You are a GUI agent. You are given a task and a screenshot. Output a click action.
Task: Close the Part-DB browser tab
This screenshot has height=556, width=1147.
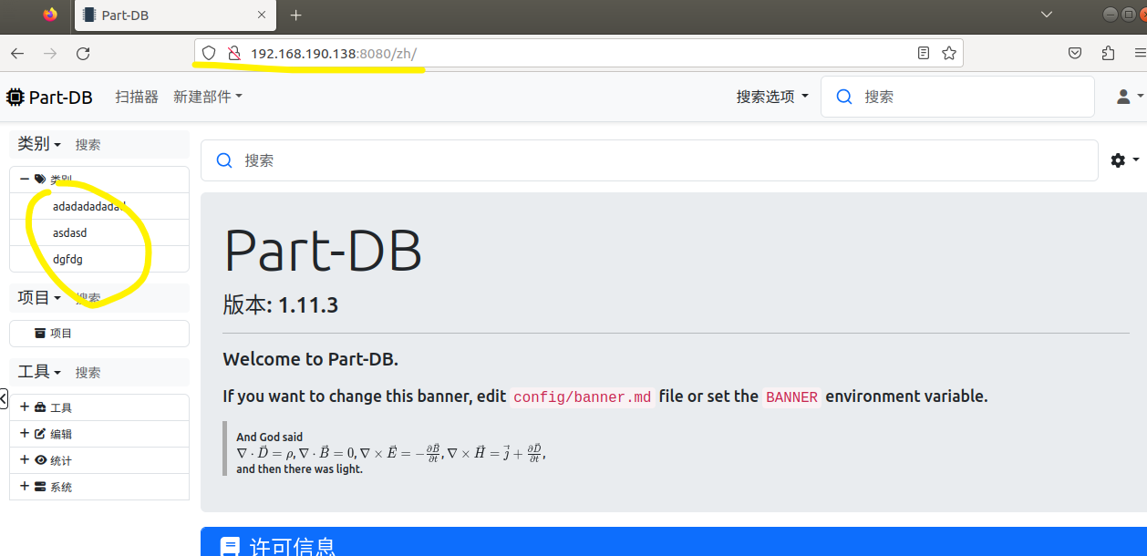tap(262, 15)
